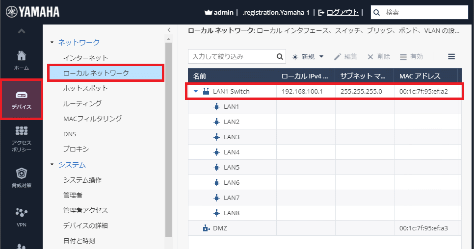Viewport: 474px width, 249px height.
Task: Collapse the ネットワーク menu group
Action: pos(53,43)
